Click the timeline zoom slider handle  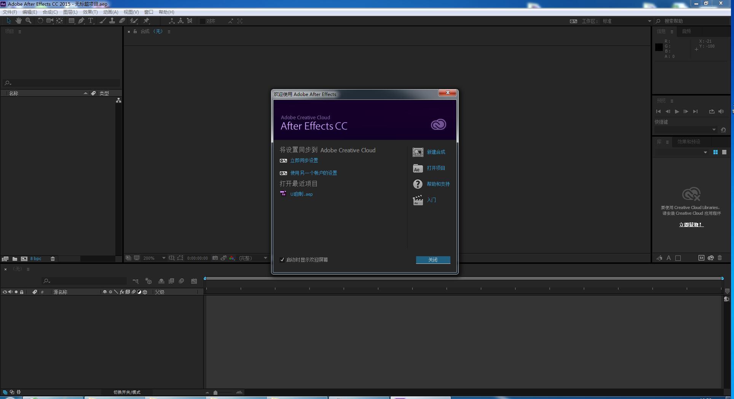click(215, 393)
